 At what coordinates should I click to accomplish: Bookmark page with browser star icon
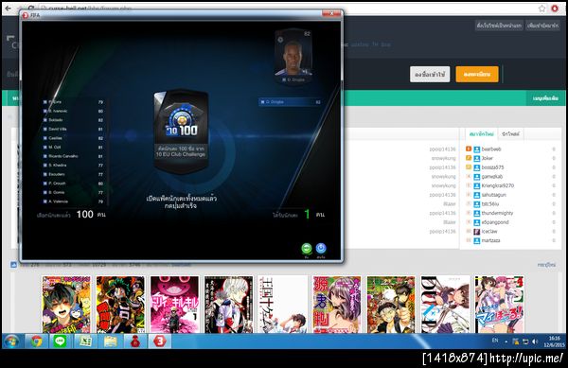click(541, 9)
